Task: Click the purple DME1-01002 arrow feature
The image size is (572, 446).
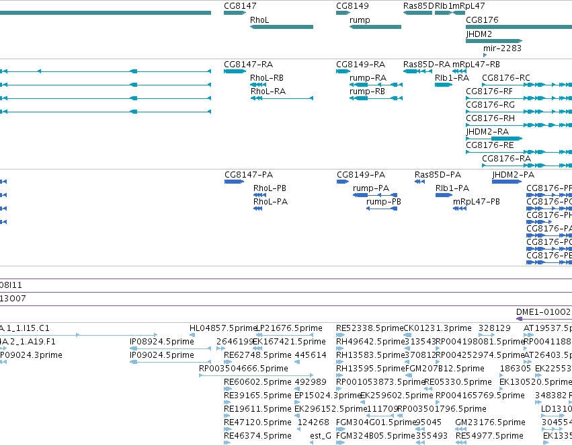Action: tap(544, 319)
